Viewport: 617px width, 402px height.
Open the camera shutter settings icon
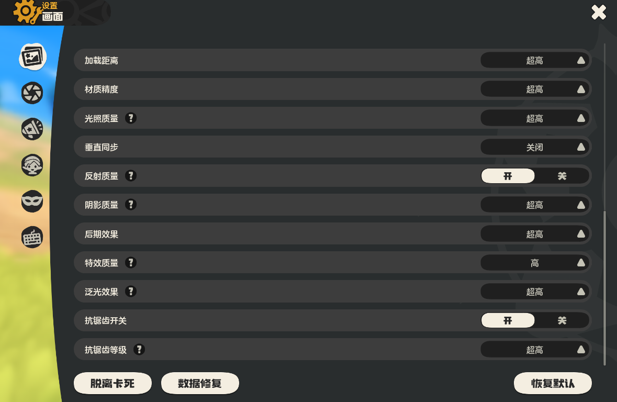(32, 93)
